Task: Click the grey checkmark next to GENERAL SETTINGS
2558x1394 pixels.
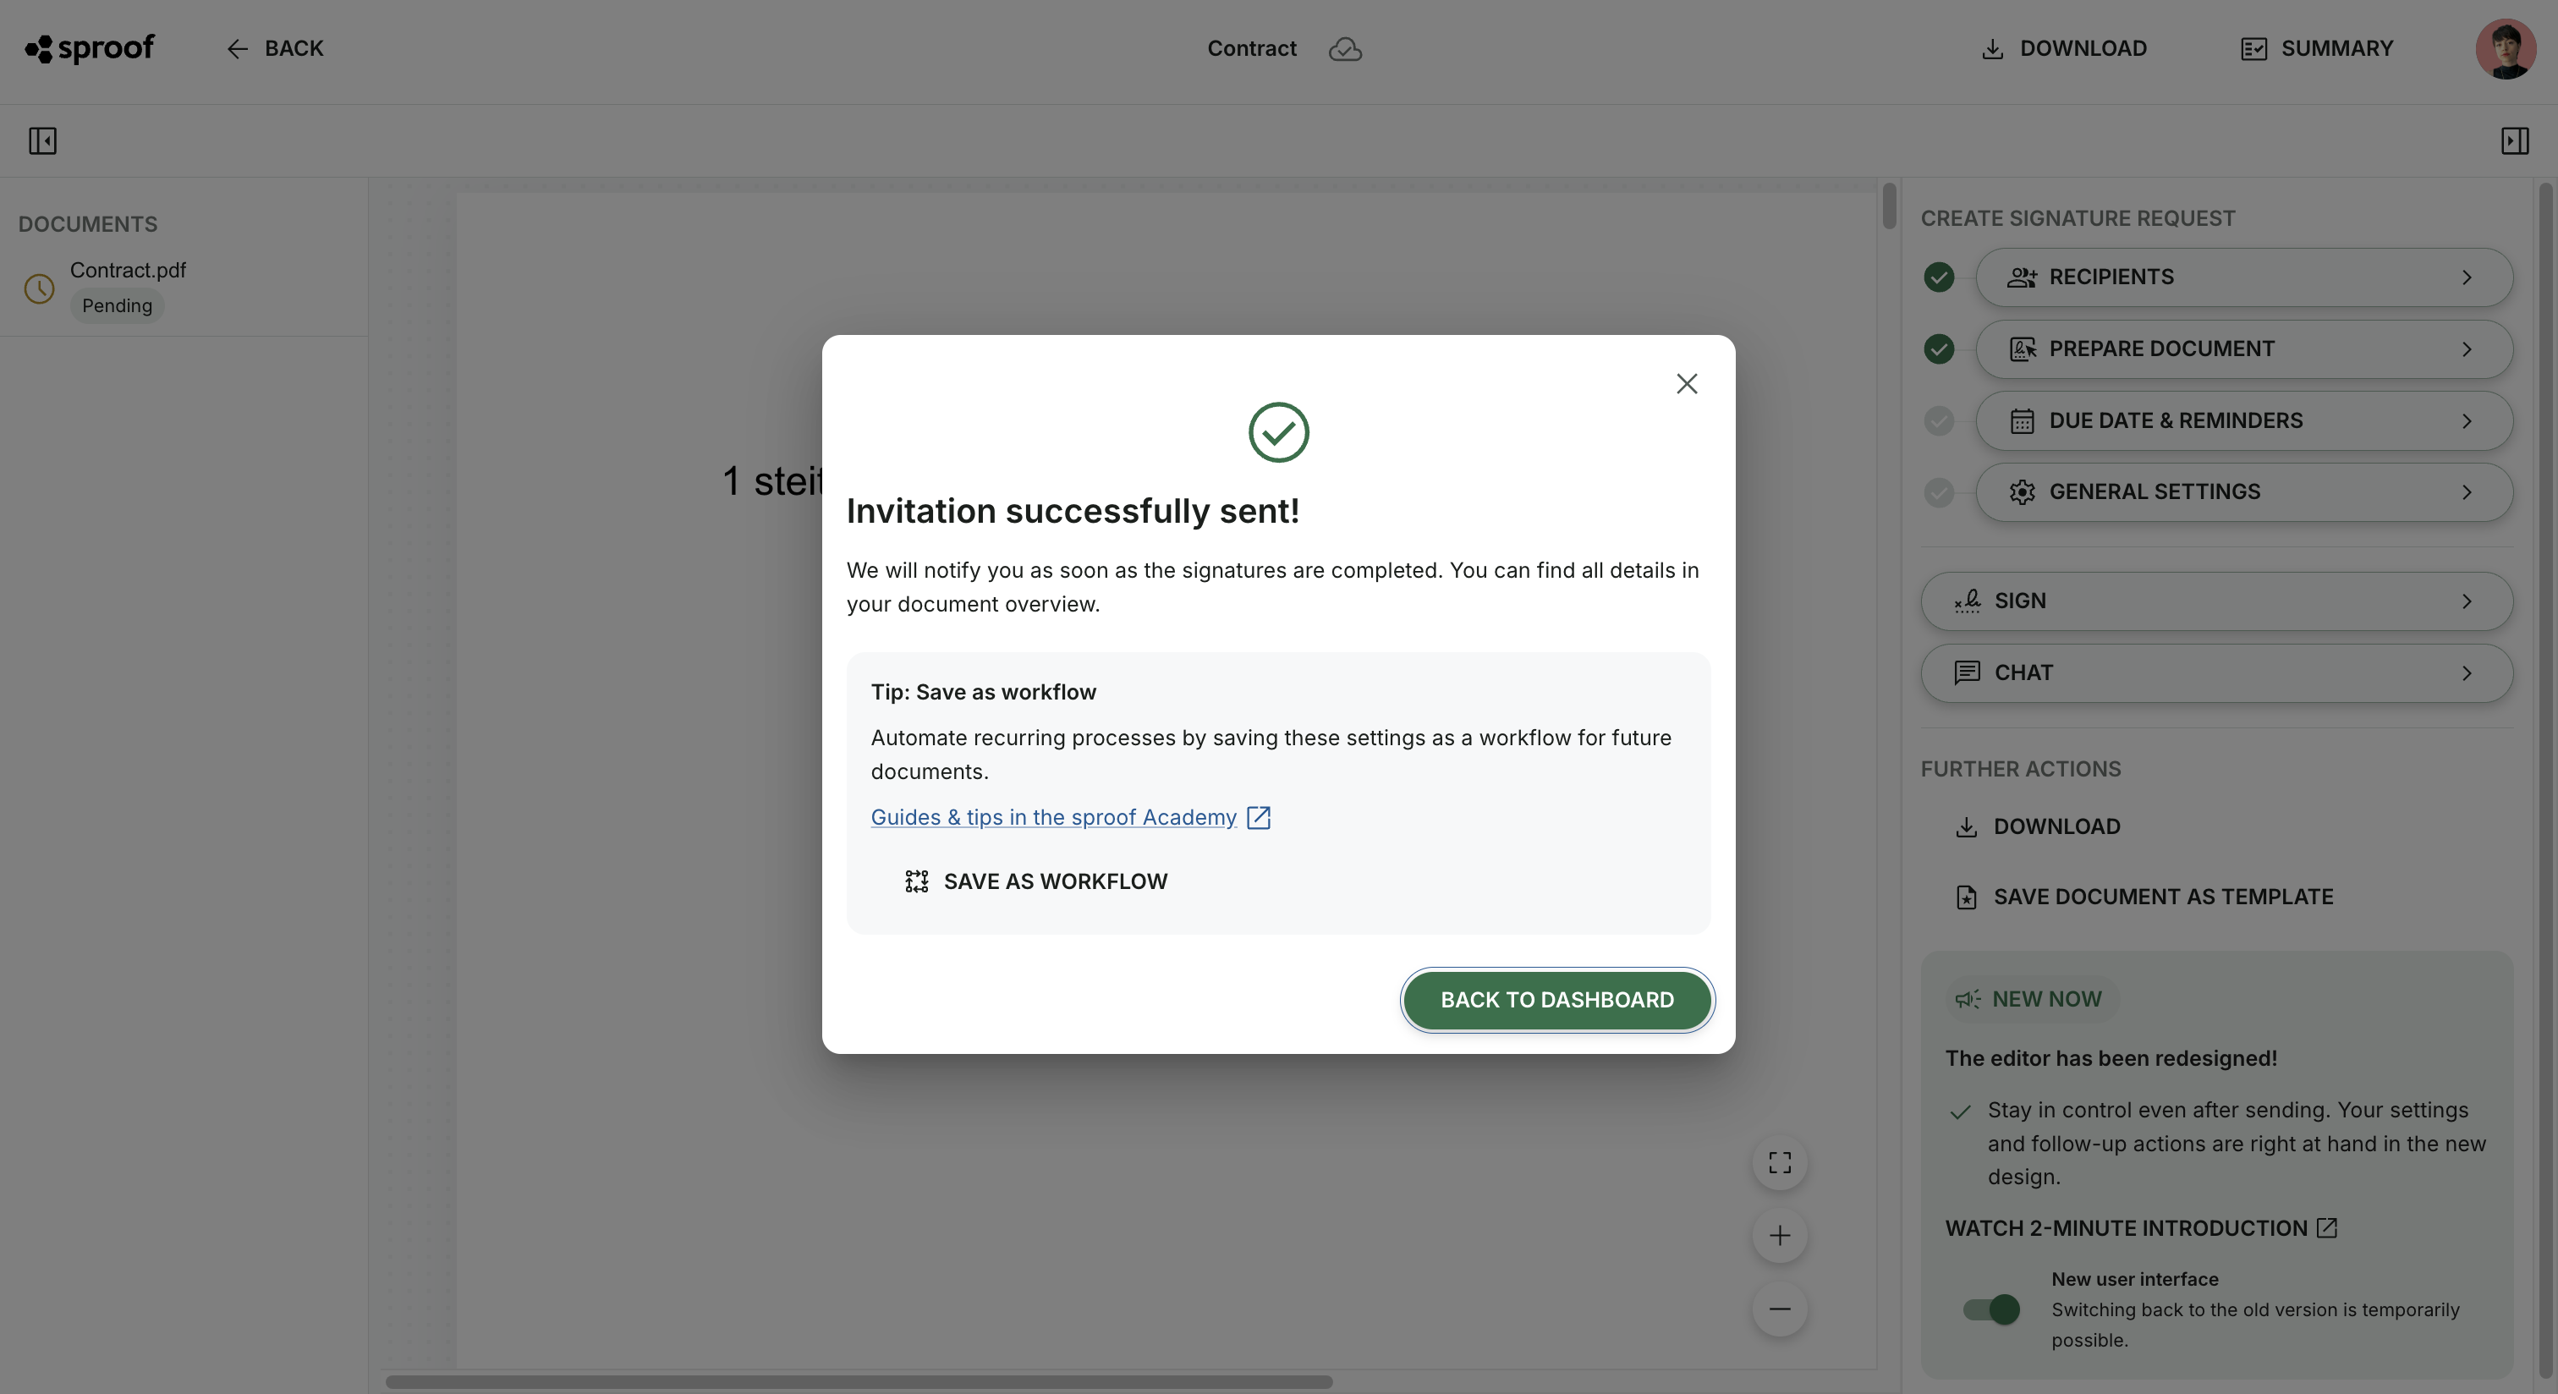Action: pyautogui.click(x=1940, y=492)
